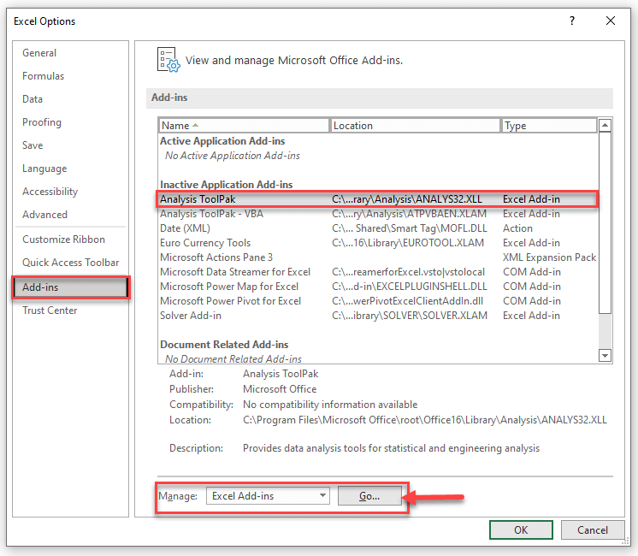Screen dimensions: 638x556
Task: Close the Excel Options dialog
Action: point(611,21)
